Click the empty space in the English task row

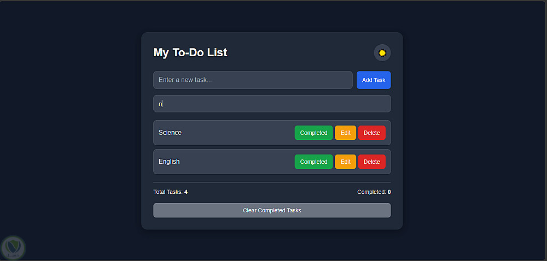pos(237,162)
